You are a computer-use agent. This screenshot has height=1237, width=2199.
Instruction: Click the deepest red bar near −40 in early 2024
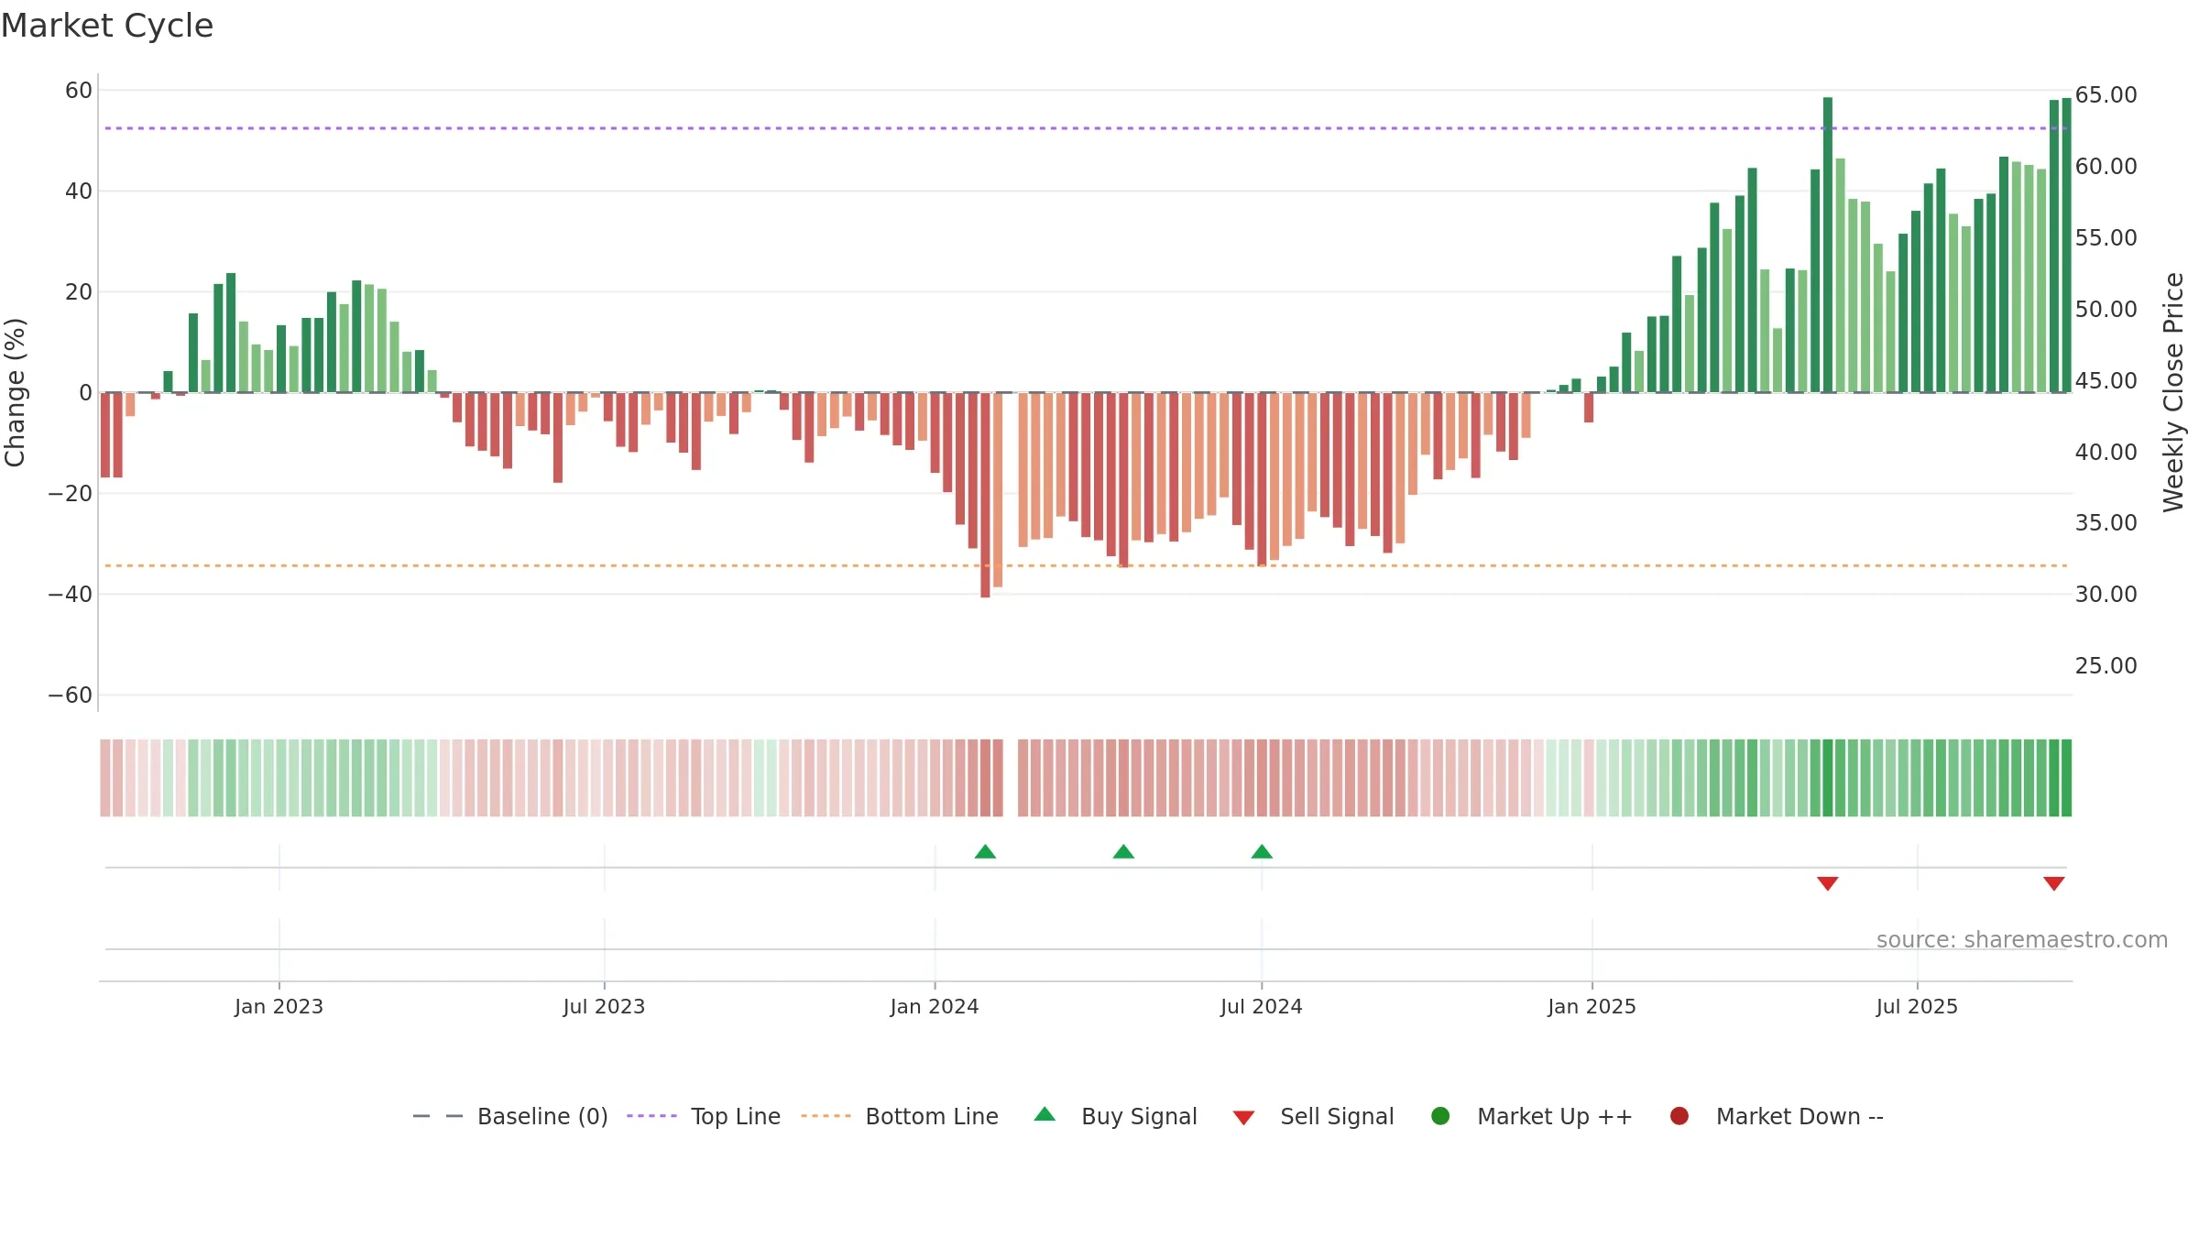coord(985,495)
